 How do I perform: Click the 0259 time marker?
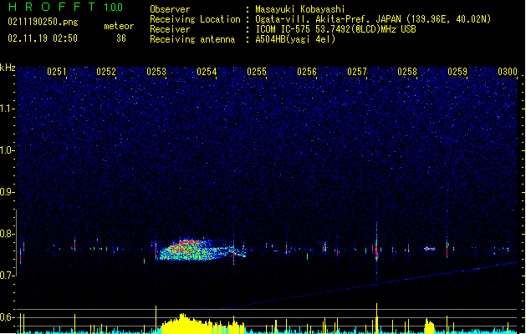point(457,71)
